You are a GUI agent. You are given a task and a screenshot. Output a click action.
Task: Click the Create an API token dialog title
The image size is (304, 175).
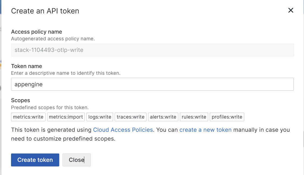point(45,11)
